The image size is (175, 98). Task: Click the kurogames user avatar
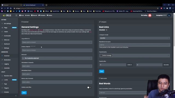169,16
